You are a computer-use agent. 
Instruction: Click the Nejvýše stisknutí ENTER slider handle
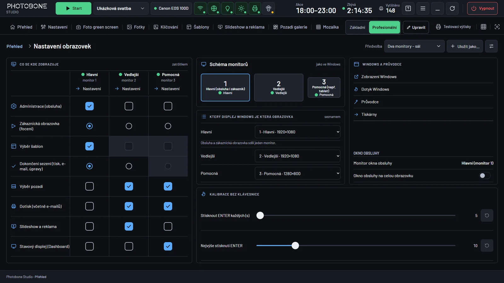point(295,246)
